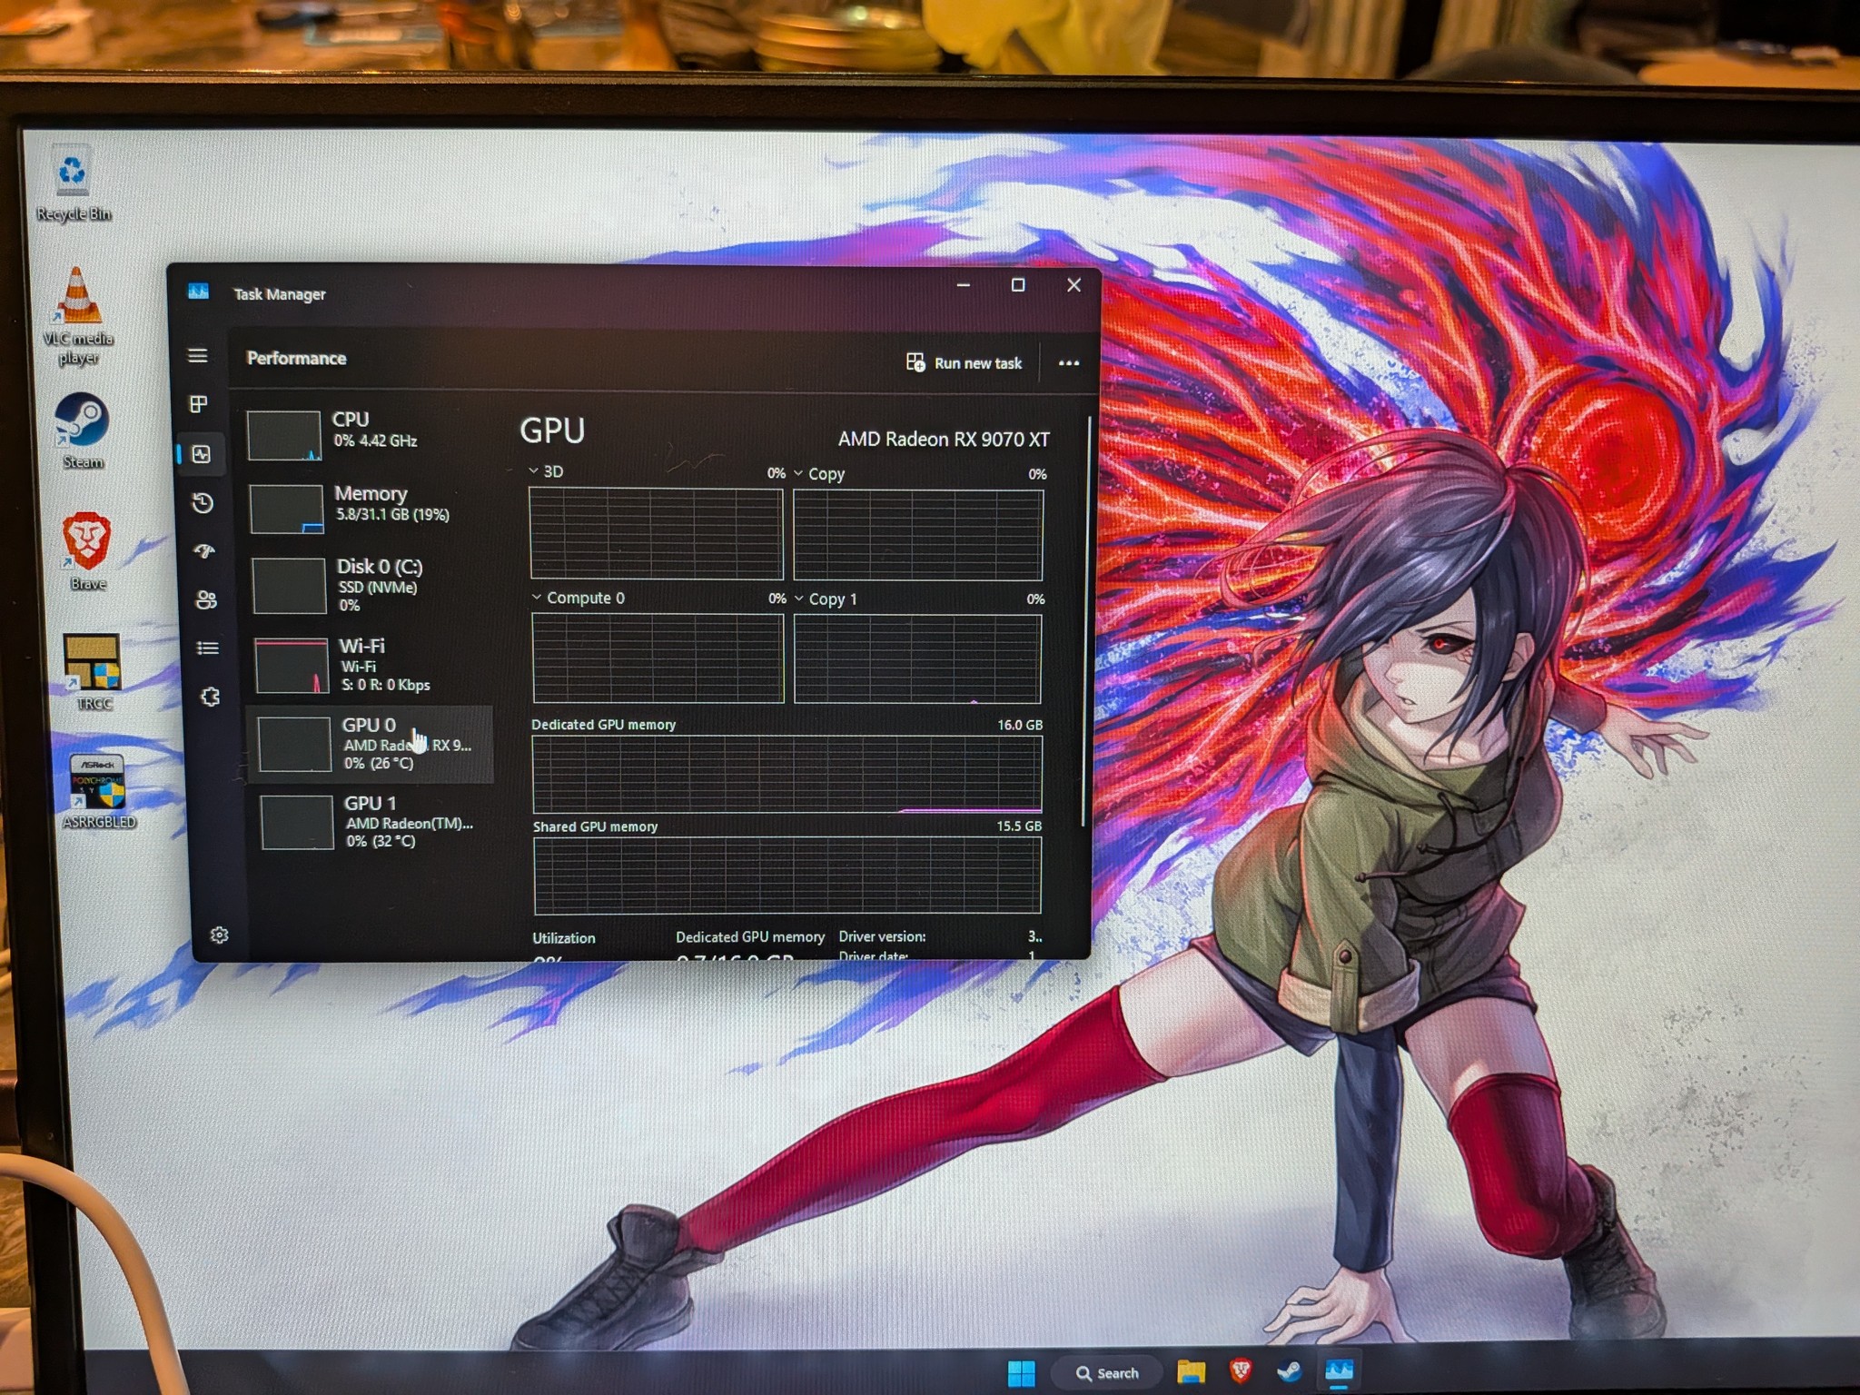Open Brave browser from the taskbar
1860x1395 pixels.
coord(1241,1370)
